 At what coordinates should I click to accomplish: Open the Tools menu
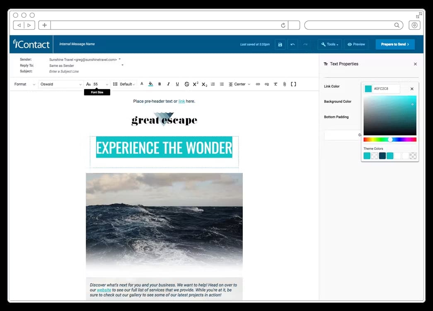330,44
